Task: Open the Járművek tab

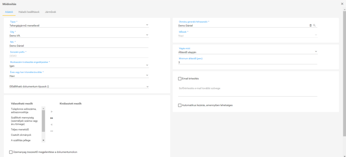Action: tap(50, 12)
